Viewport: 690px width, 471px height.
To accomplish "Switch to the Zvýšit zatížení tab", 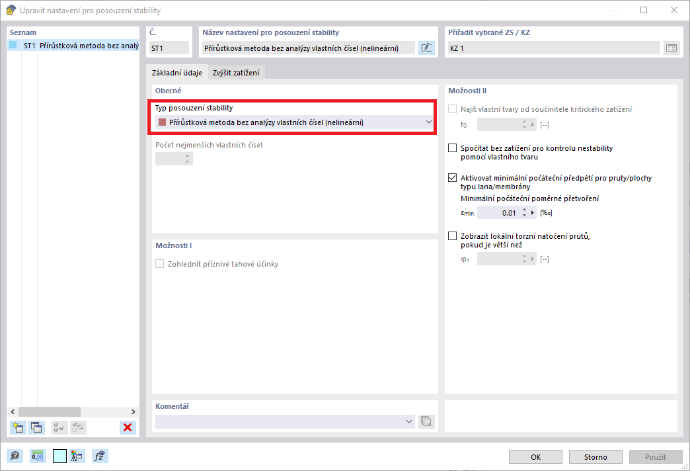I will 237,72.
